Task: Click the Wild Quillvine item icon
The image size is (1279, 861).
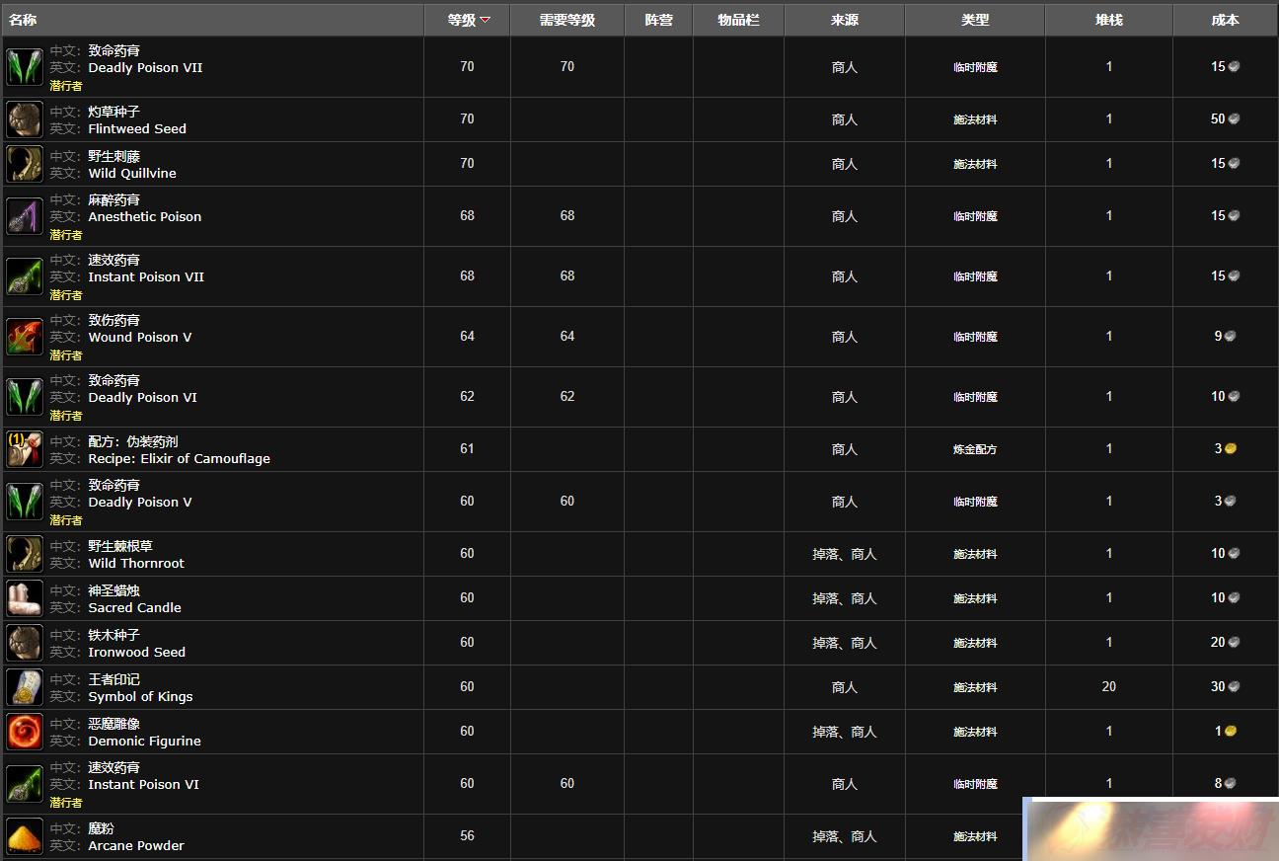Action: (x=25, y=164)
